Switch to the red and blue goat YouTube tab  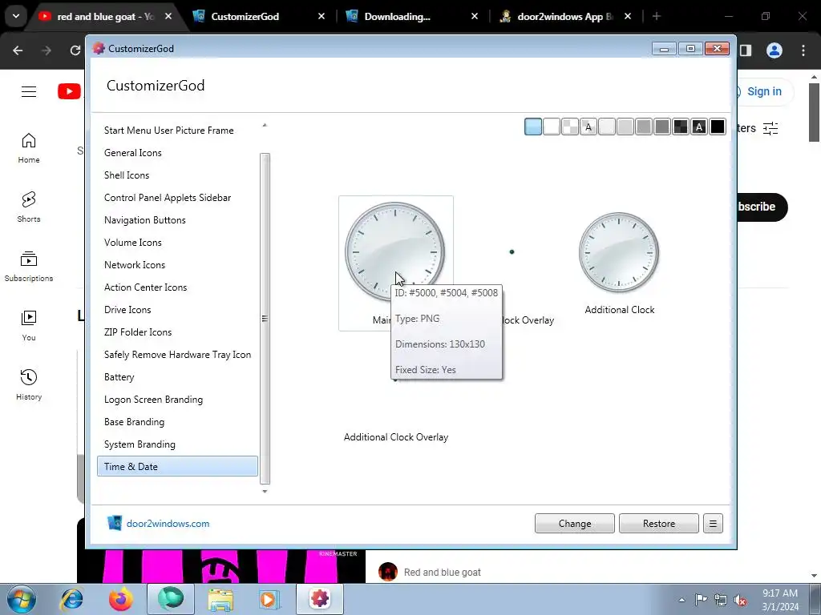105,17
